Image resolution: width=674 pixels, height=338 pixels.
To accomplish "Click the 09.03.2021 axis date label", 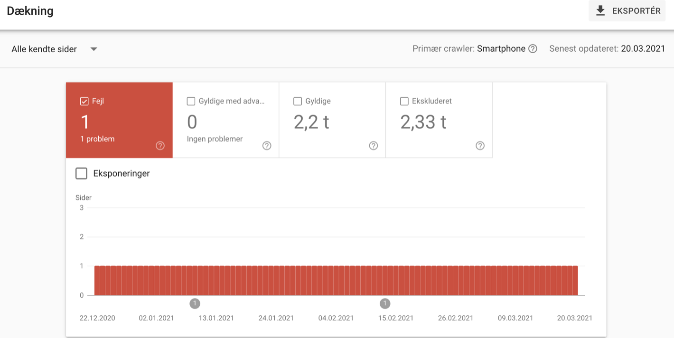I will coord(515,318).
